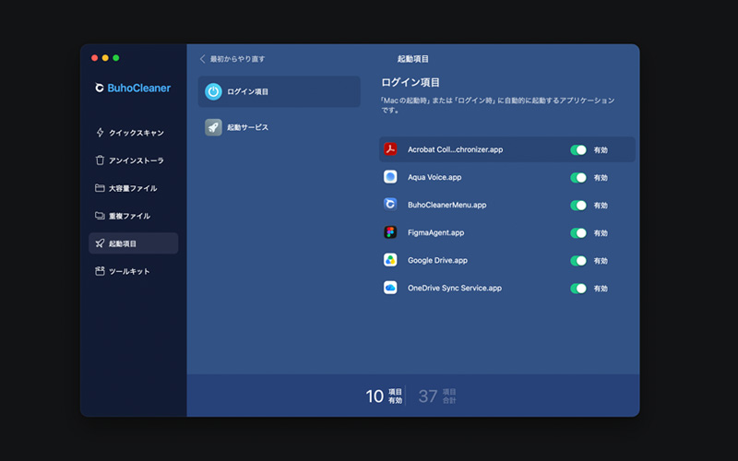Click the blue power icon for ログイン項目
The height and width of the screenshot is (461, 738).
coord(213,91)
